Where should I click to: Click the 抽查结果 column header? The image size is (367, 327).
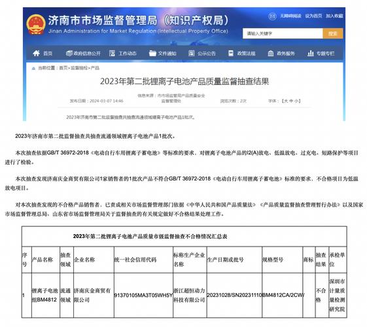pyautogui.click(x=322, y=260)
